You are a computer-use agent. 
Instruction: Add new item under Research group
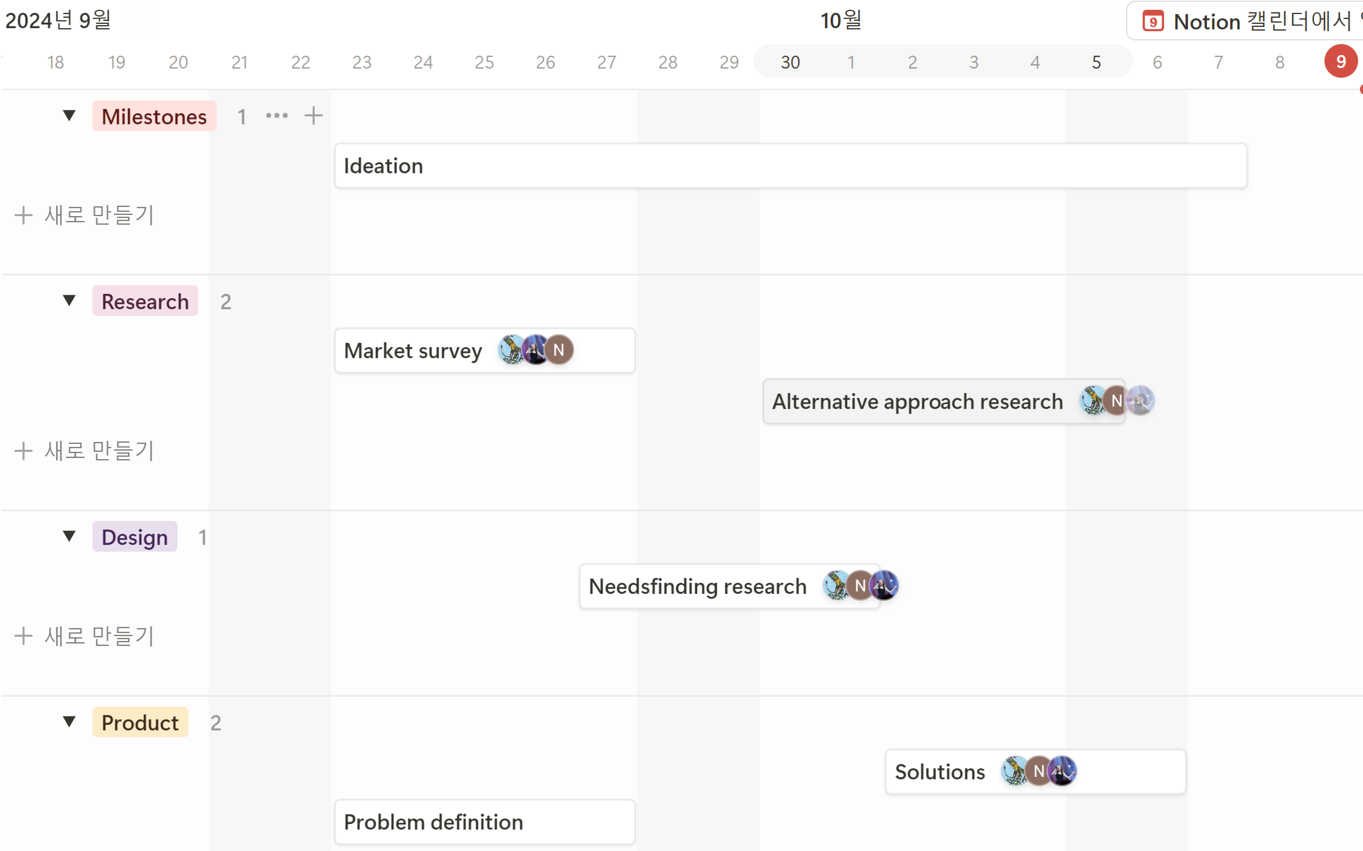(84, 451)
